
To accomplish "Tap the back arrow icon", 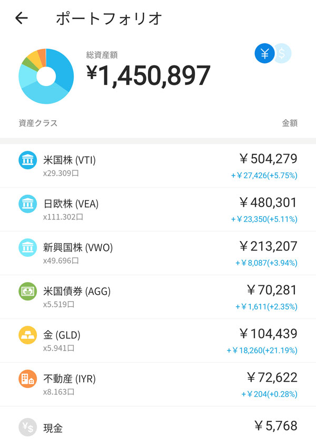I will point(22,18).
